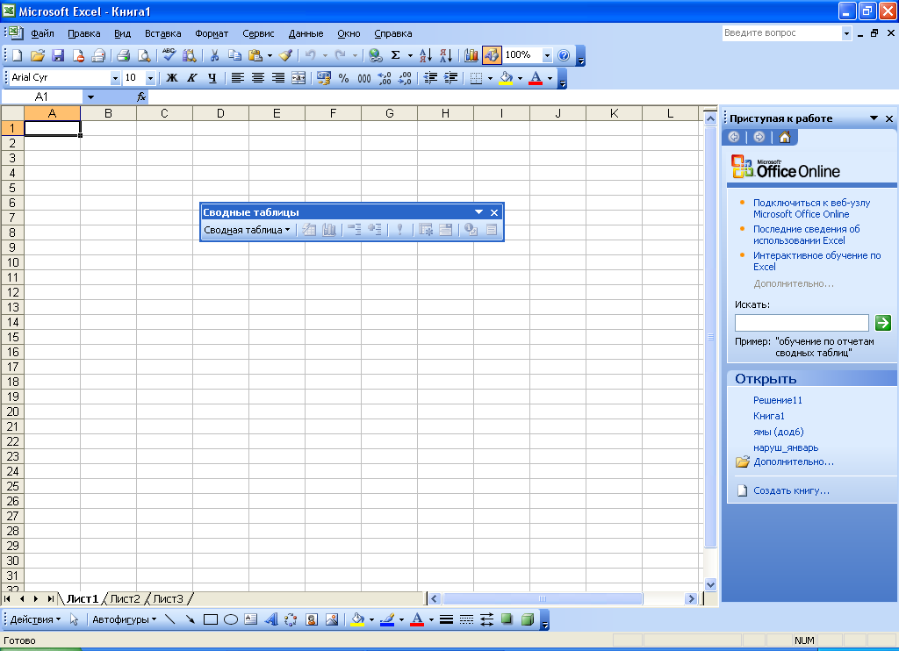Open the Файл menu

[x=42, y=33]
